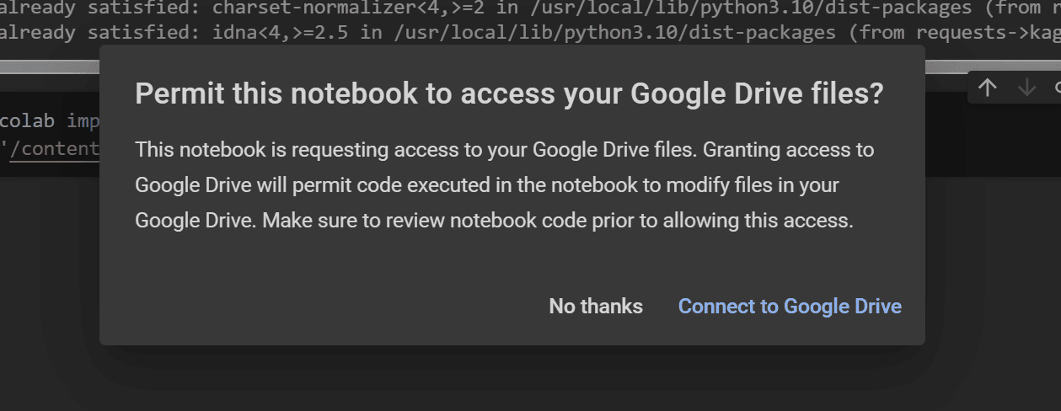
Task: Click the idna output line
Action: point(530,33)
